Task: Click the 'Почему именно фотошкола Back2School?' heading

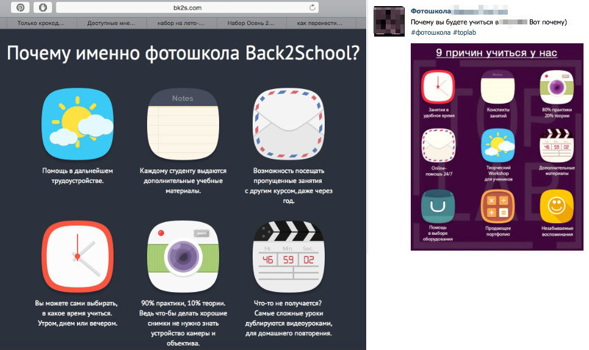Action: pyautogui.click(x=183, y=53)
